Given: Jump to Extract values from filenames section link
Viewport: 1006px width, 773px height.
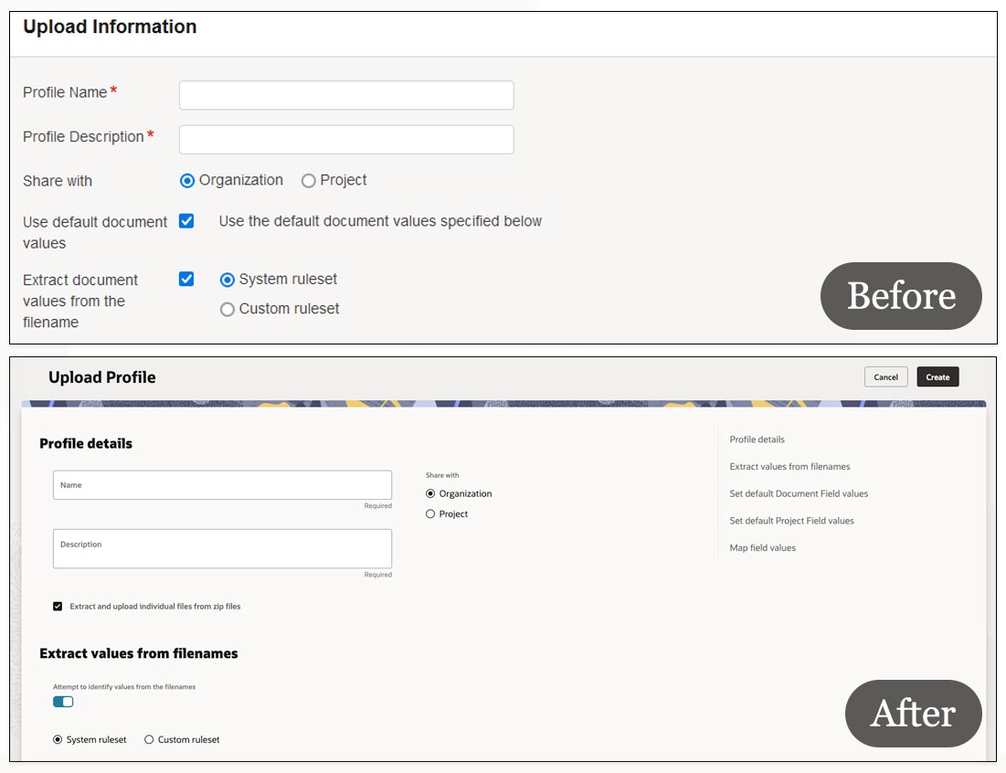Looking at the screenshot, I should pos(789,467).
